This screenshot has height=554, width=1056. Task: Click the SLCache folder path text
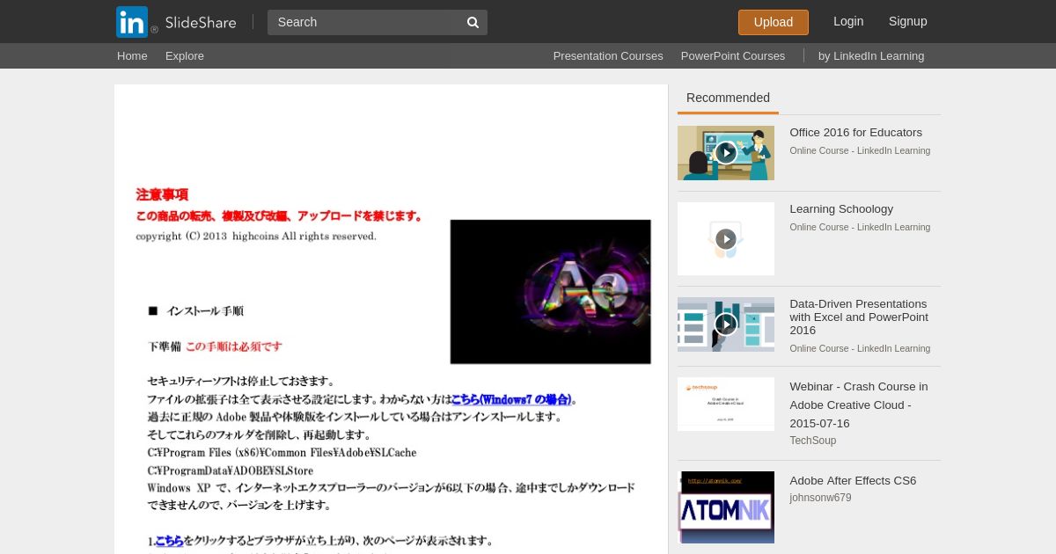pyautogui.click(x=282, y=452)
